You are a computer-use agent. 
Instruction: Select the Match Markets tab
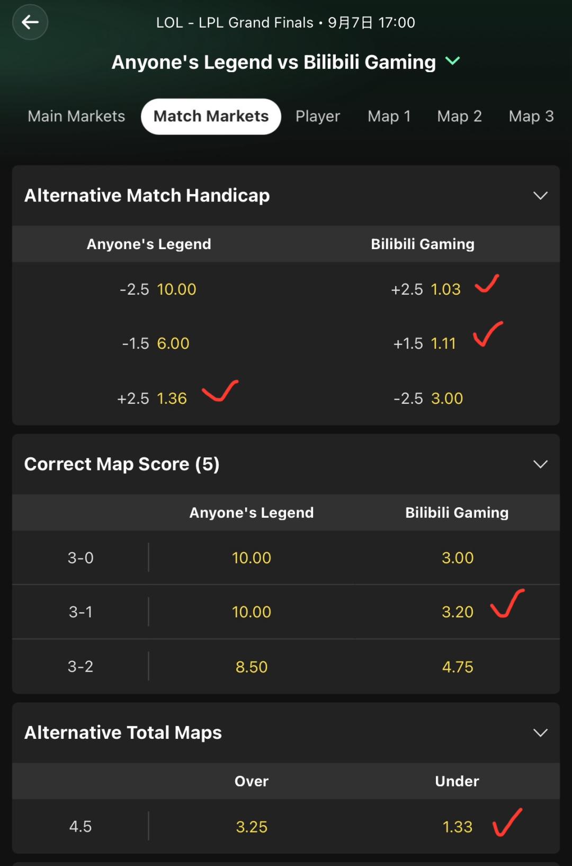point(211,116)
